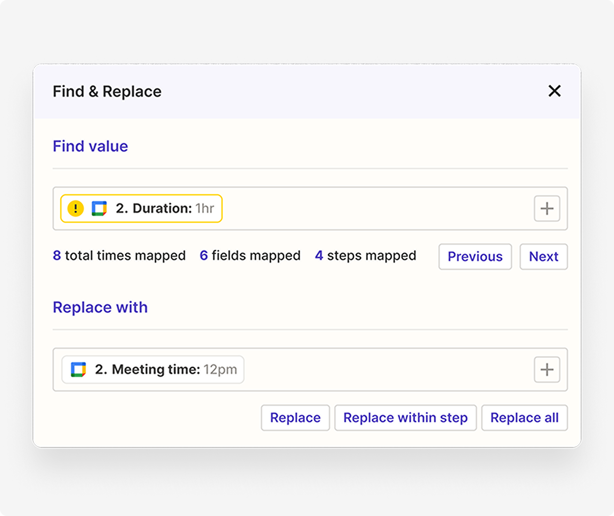Click the yellow warning icon on Duration

(75, 208)
